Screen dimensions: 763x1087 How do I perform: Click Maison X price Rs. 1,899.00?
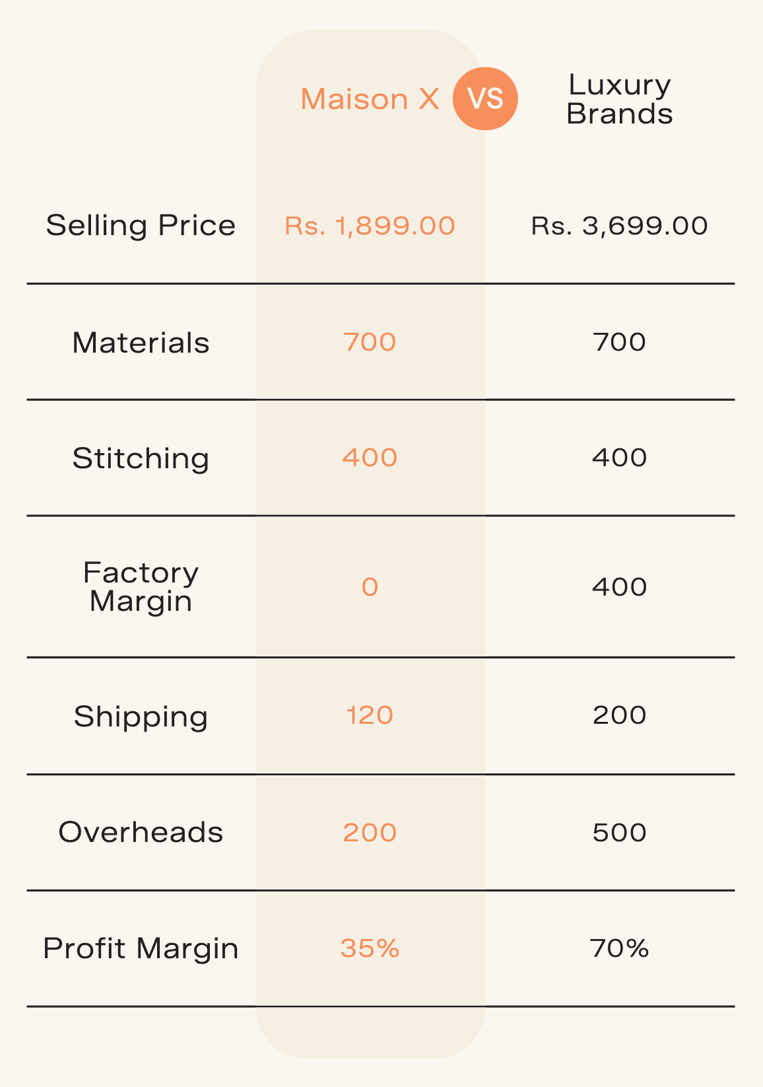point(370,226)
